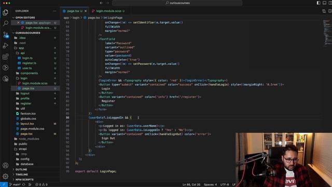Screen dimensions: 332x187
Task: Click the errors and warnings status icon
Action: (x=41, y=185)
